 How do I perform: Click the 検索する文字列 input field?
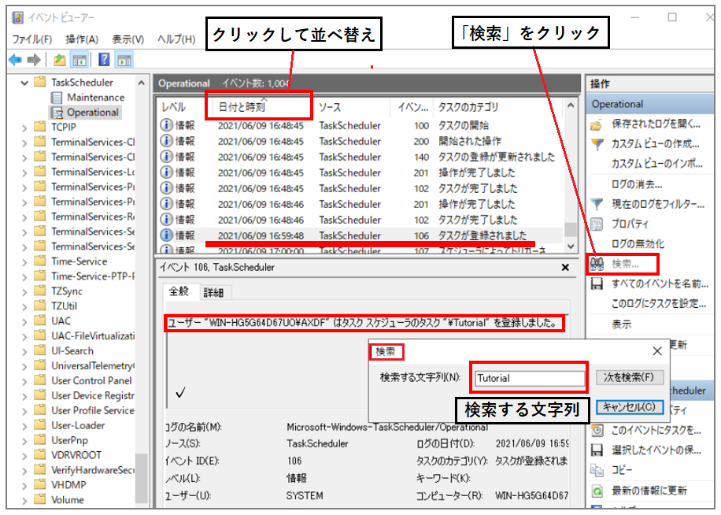click(x=529, y=378)
